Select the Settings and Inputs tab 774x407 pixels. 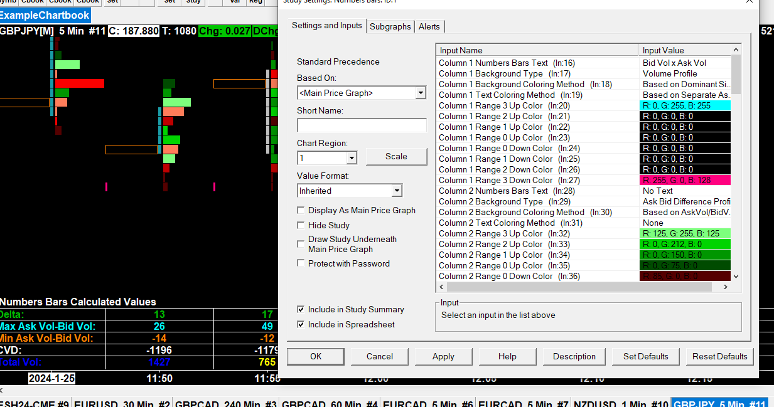[327, 26]
